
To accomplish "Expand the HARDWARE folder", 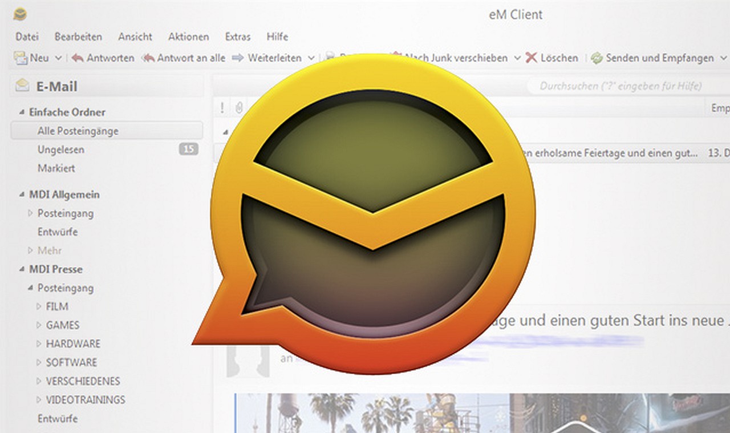I will coord(39,344).
